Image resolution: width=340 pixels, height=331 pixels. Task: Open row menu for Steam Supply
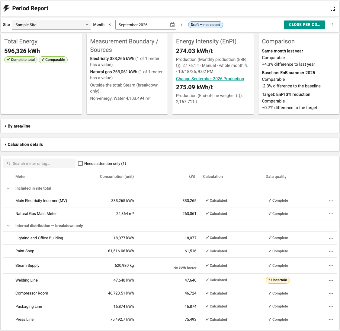pos(331,266)
